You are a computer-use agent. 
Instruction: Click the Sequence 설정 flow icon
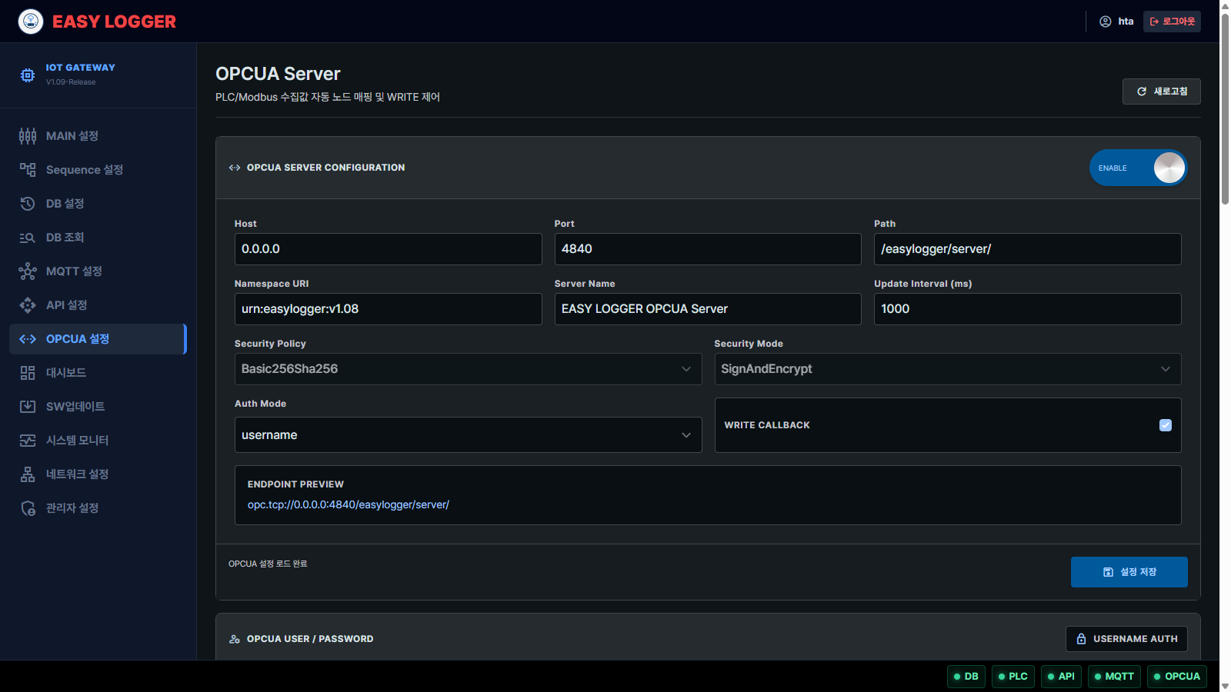(28, 170)
